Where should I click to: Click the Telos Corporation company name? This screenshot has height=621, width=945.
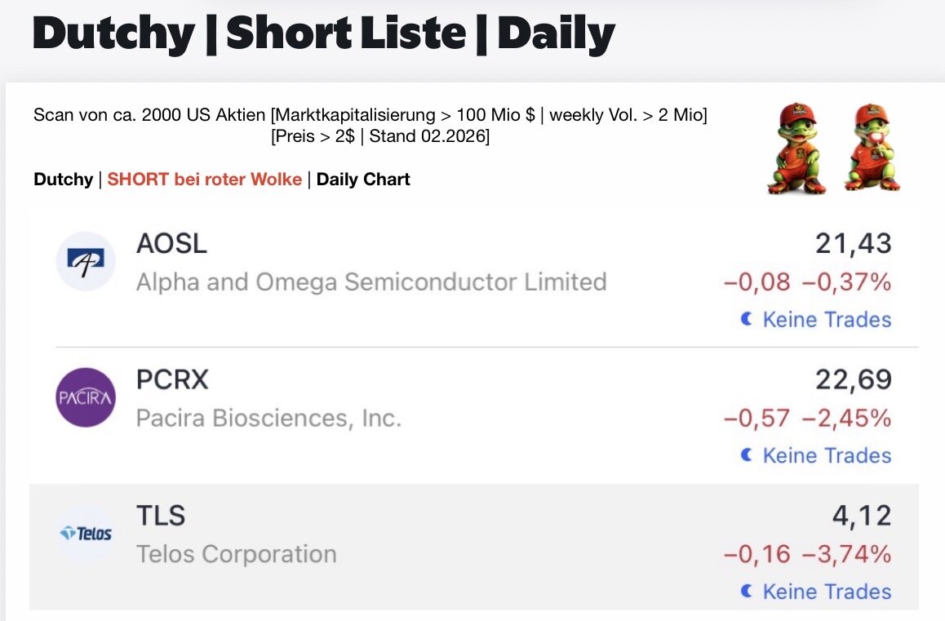click(237, 554)
